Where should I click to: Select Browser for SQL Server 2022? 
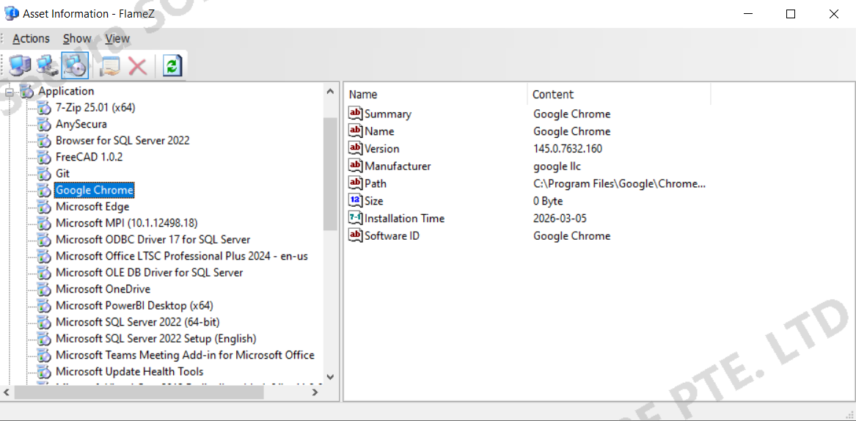click(x=122, y=140)
